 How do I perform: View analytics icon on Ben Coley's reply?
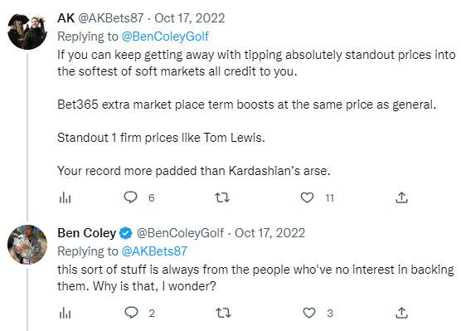65,313
